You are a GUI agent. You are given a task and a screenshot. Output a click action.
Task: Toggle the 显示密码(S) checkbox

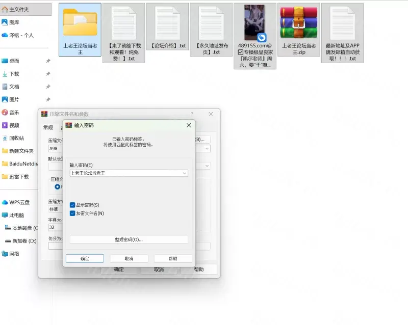[72, 205]
